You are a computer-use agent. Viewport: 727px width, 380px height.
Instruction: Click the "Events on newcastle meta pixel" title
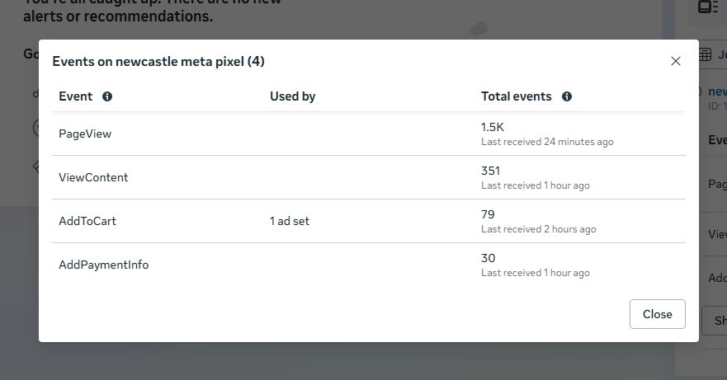(158, 61)
